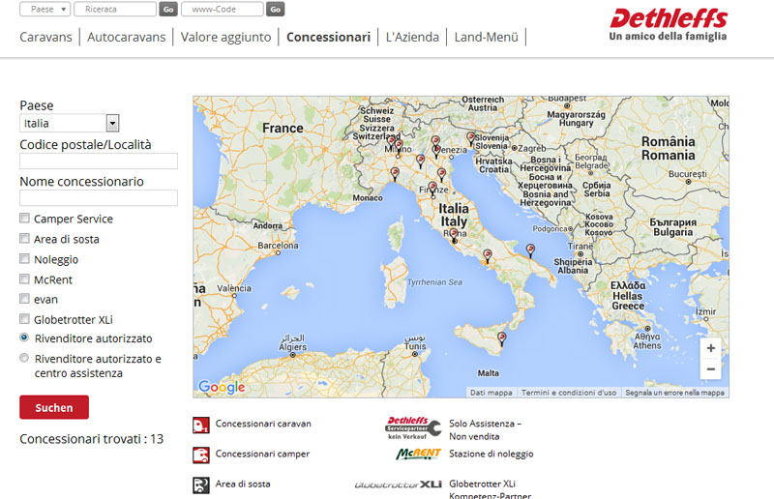The height and width of the screenshot is (499, 774).
Task: Click the Area di sosta legend icon
Action: (x=200, y=484)
